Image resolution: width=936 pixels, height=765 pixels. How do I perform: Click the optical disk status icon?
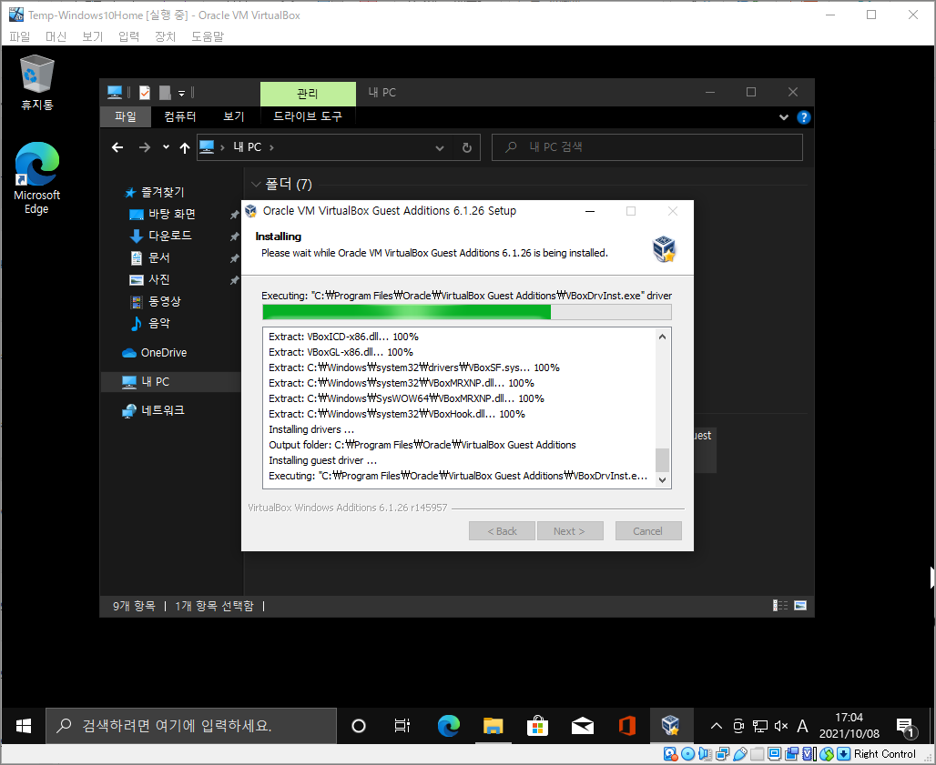point(687,754)
